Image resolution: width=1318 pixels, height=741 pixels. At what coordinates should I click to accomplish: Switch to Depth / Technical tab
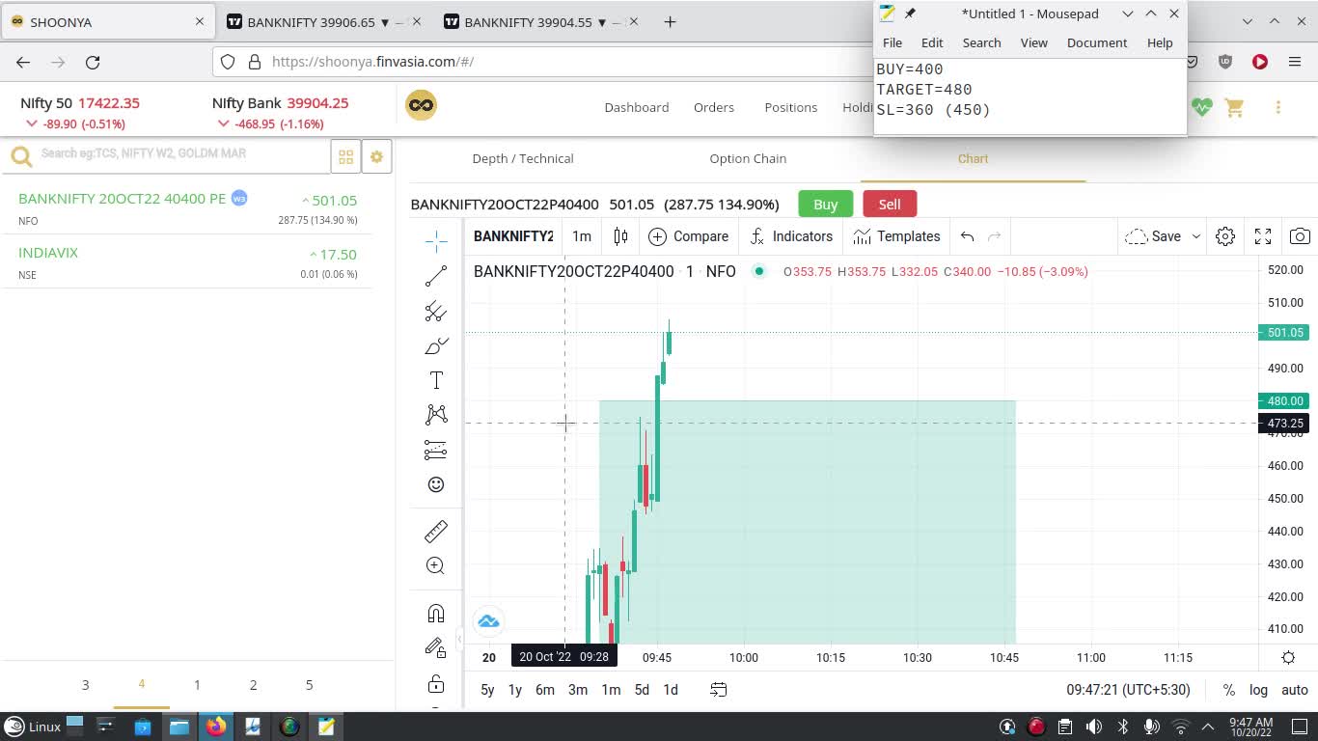[523, 158]
